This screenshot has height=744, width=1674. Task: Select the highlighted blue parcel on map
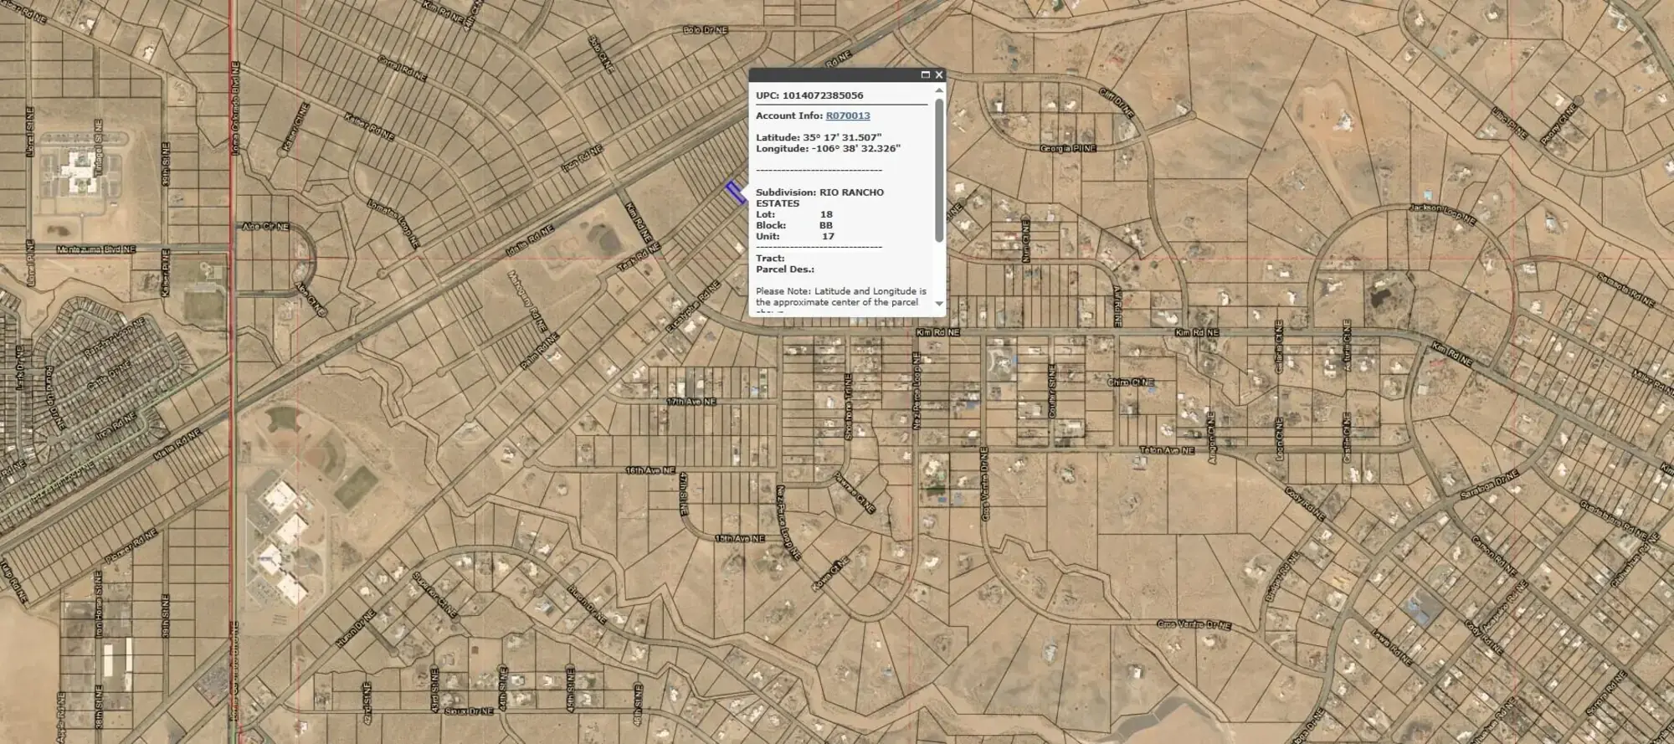pos(736,192)
